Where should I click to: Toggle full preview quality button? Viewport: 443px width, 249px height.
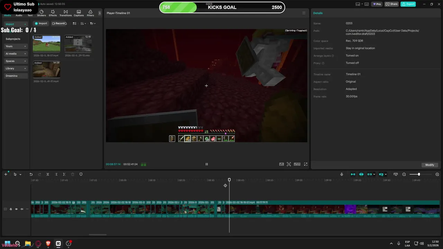282,164
